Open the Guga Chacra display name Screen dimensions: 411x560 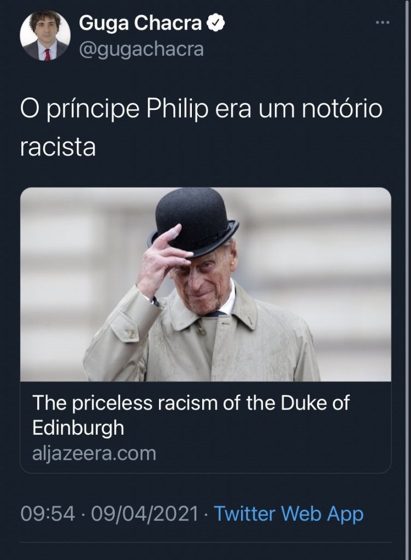click(140, 24)
